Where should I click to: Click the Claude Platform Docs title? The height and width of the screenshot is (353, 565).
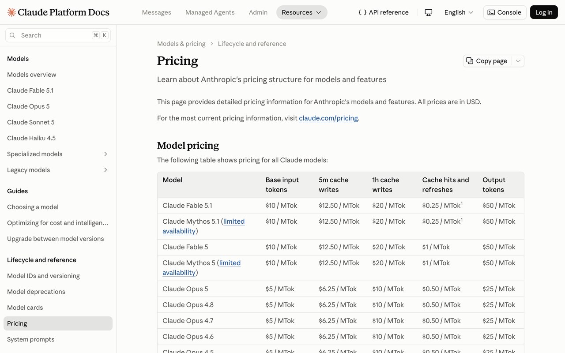[64, 12]
